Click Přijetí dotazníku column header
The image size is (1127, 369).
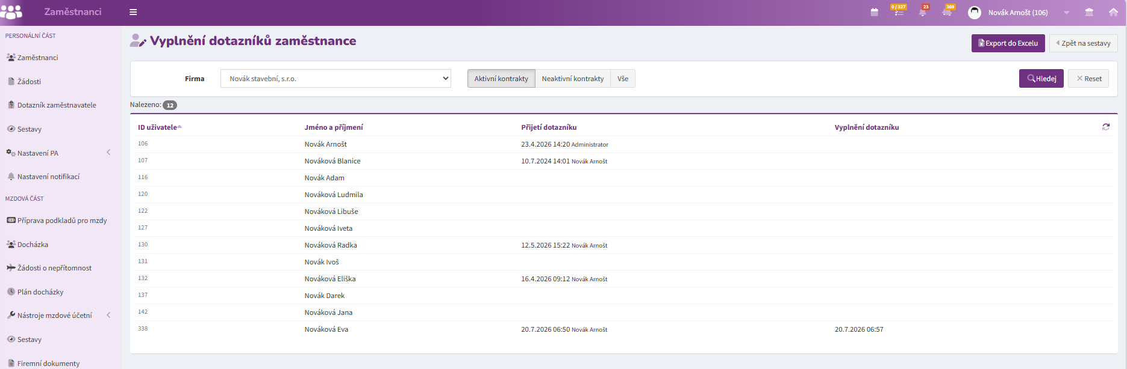click(549, 127)
